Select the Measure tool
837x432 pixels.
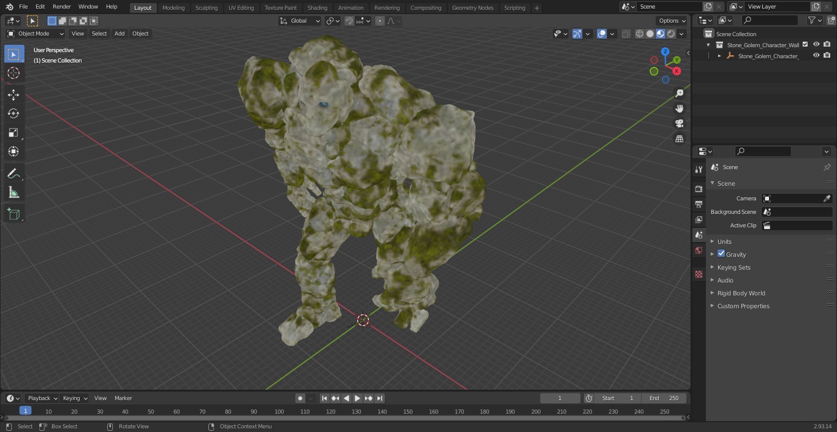(13, 193)
